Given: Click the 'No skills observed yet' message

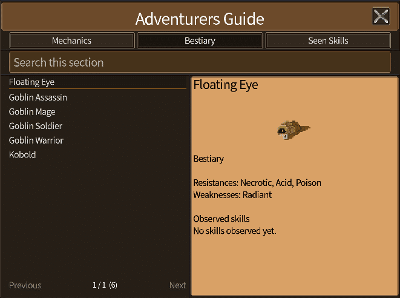Looking at the screenshot, I should pyautogui.click(x=235, y=231).
